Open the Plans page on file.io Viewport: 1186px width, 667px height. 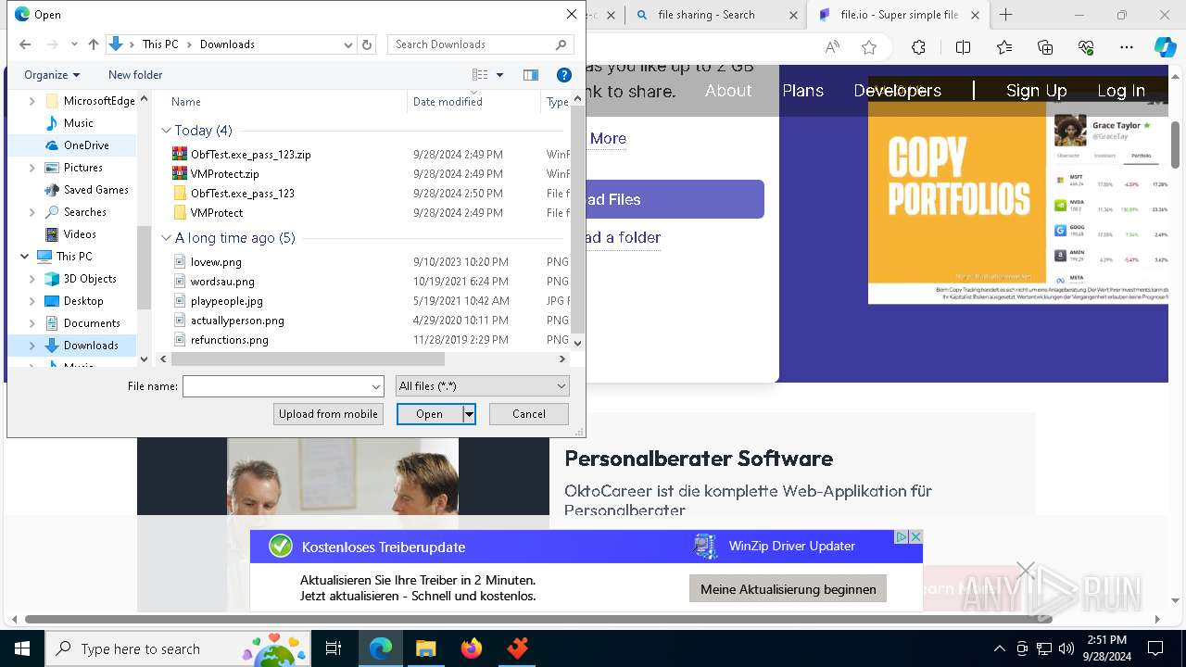pos(802,91)
